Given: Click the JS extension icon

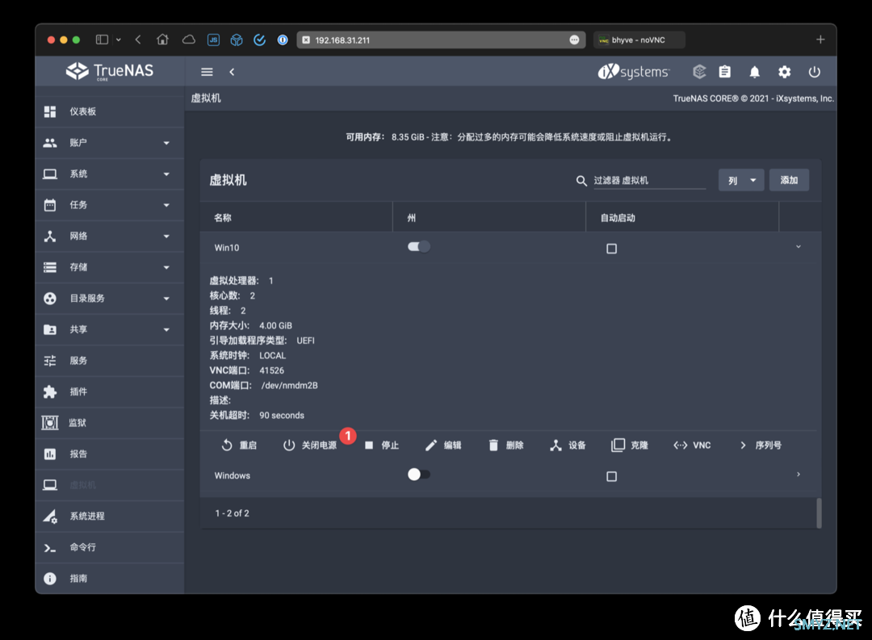Looking at the screenshot, I should tap(213, 40).
